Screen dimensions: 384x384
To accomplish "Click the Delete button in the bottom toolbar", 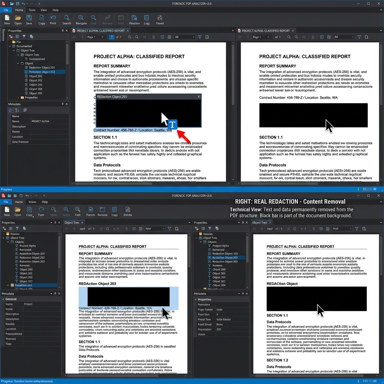I will (x=128, y=210).
